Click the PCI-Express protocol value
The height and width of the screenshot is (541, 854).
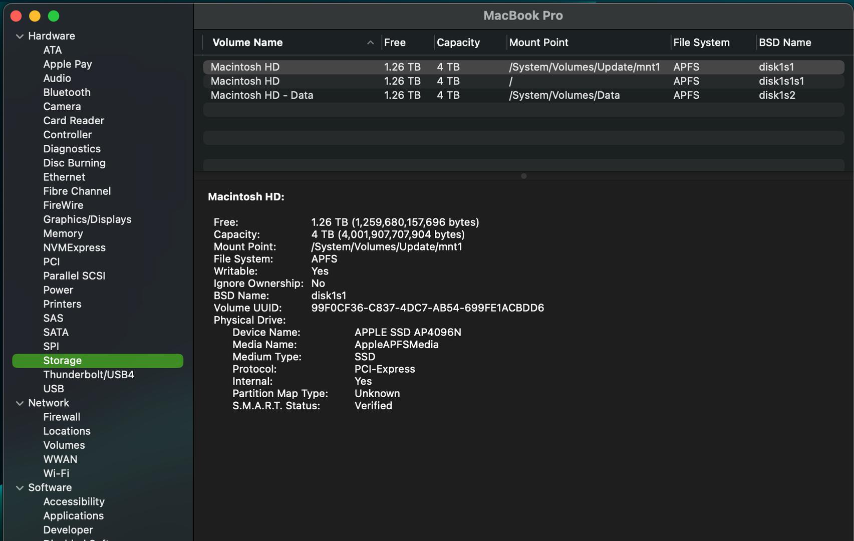[385, 369]
